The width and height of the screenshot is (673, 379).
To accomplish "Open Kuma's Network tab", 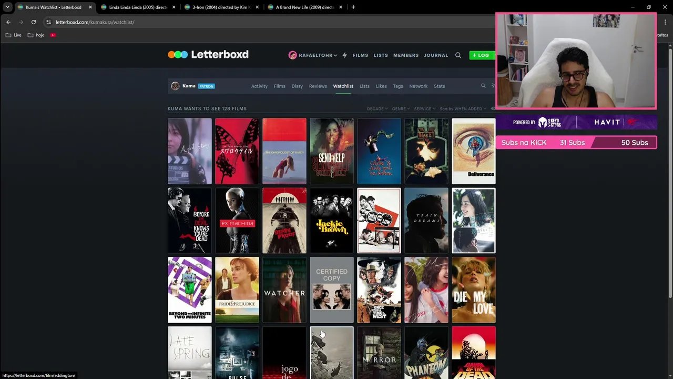I will (x=419, y=86).
